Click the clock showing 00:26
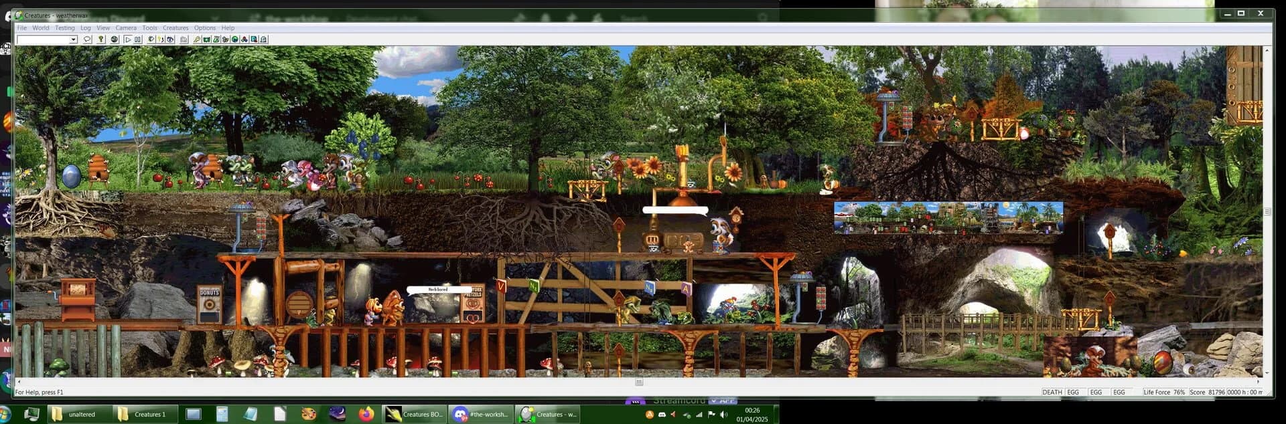 [x=752, y=410]
